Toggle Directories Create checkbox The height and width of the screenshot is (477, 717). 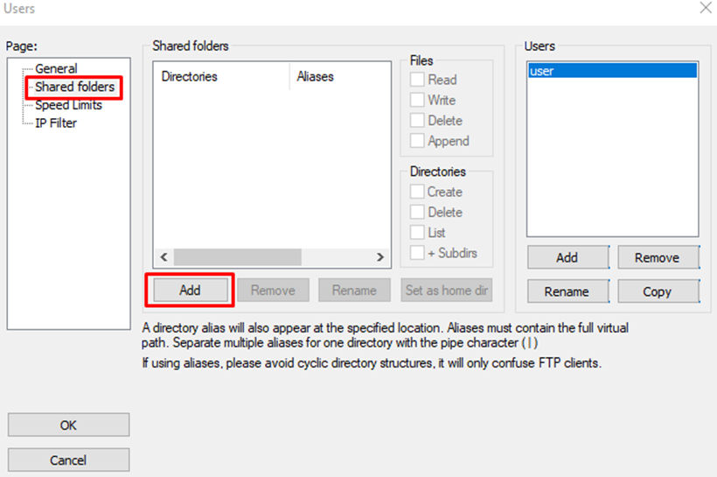[x=418, y=192]
